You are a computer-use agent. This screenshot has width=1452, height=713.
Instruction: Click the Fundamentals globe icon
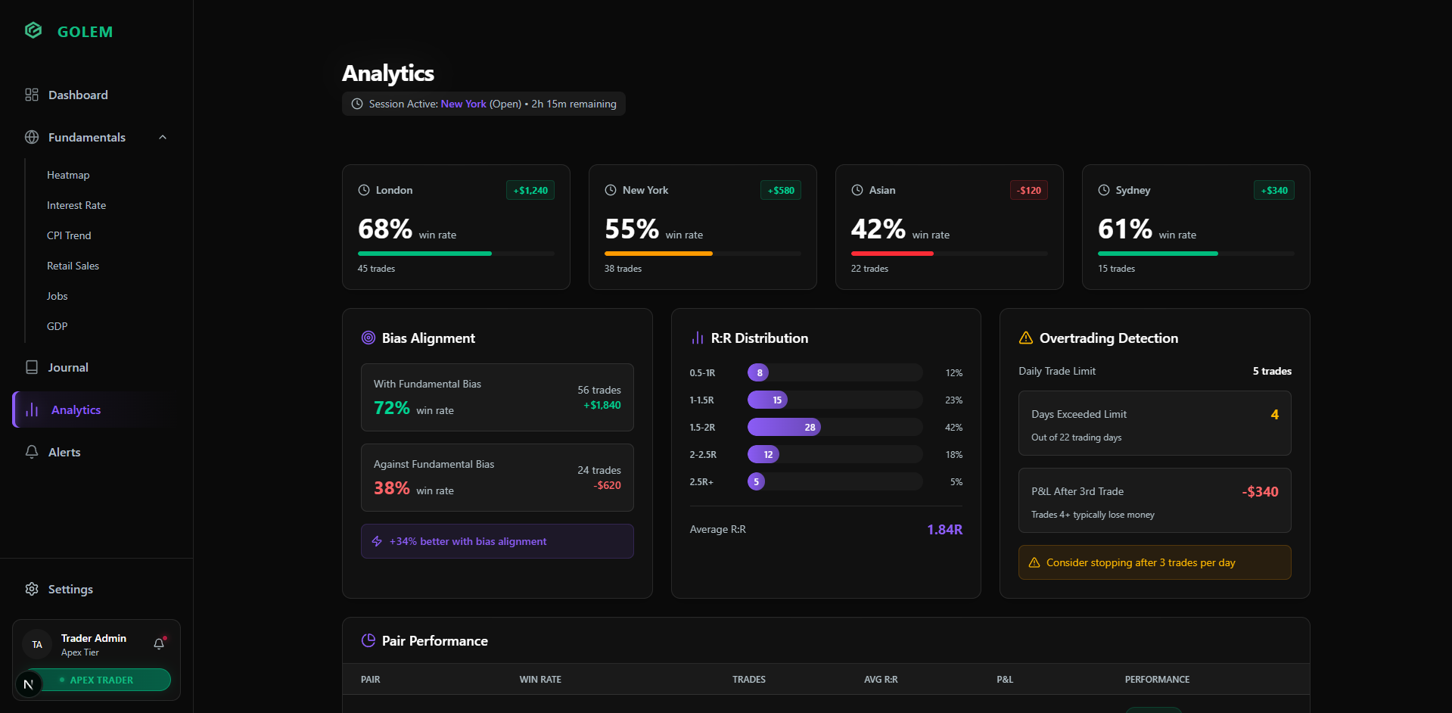coord(31,137)
